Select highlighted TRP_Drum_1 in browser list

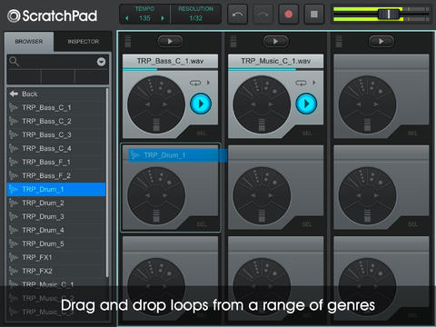coord(56,189)
